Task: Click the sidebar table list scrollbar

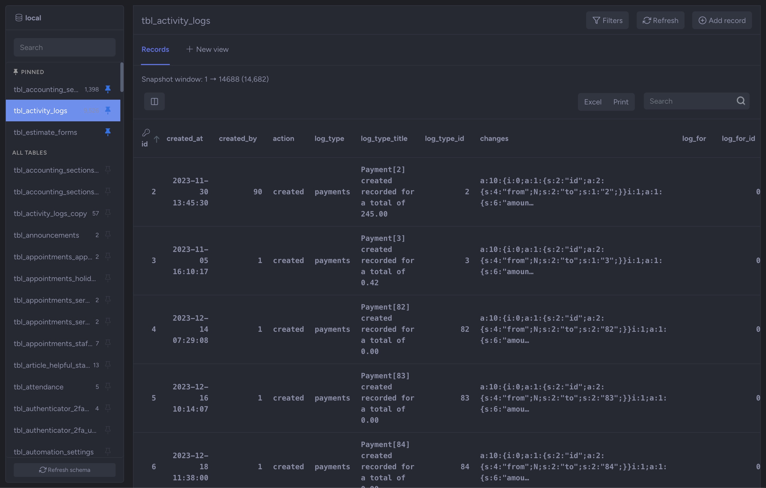Action: click(x=122, y=77)
